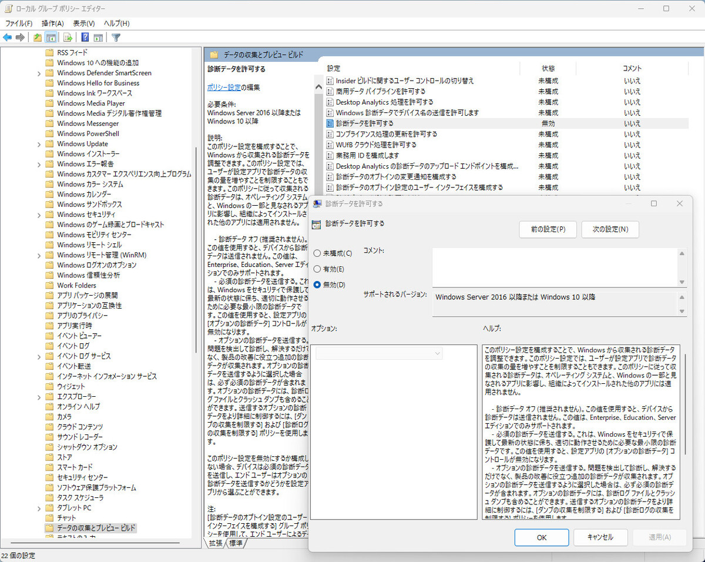The image size is (705, 562).
Task: Select the ストア folder icon
Action: [49, 457]
